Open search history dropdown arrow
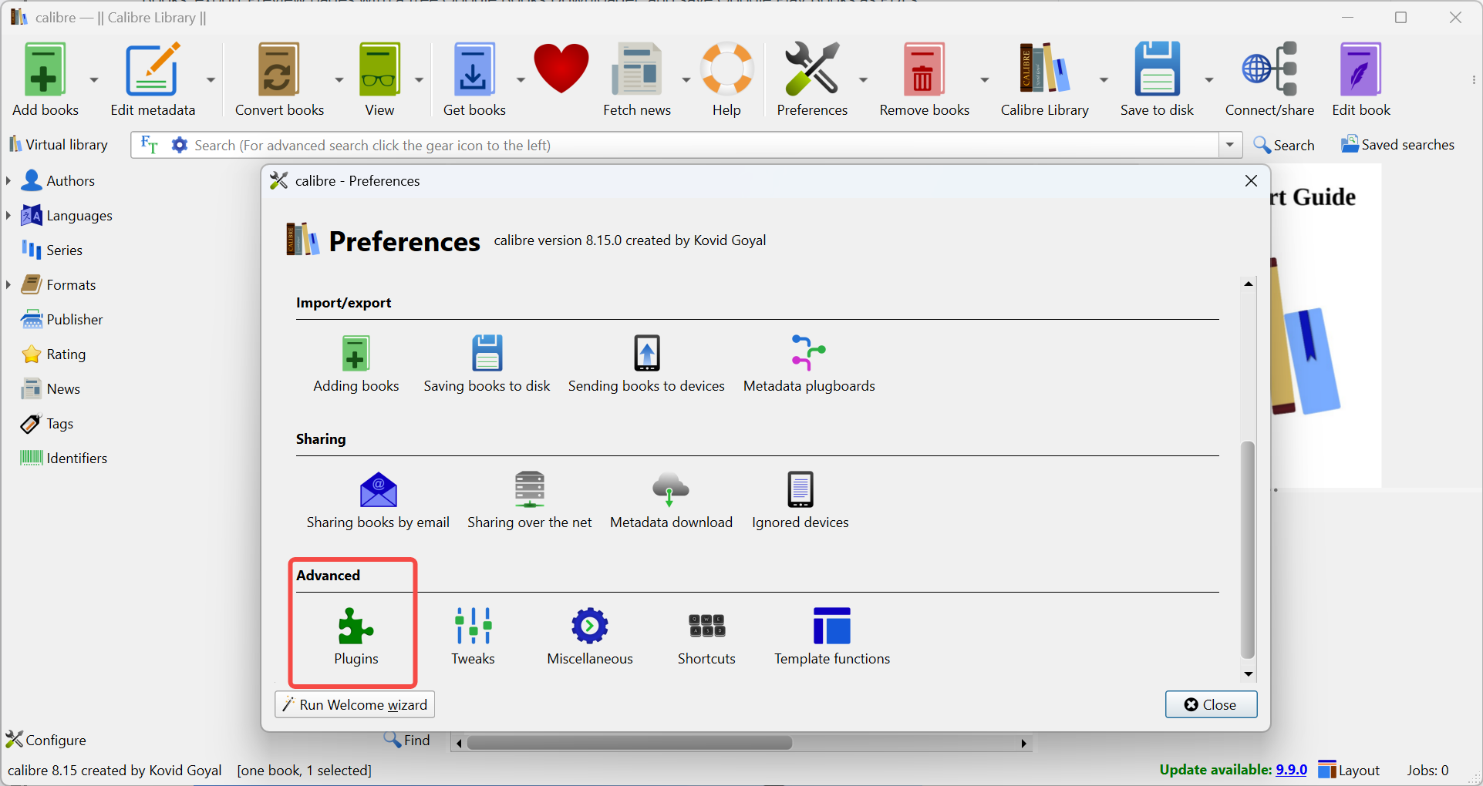This screenshot has width=1483, height=786. (x=1230, y=145)
